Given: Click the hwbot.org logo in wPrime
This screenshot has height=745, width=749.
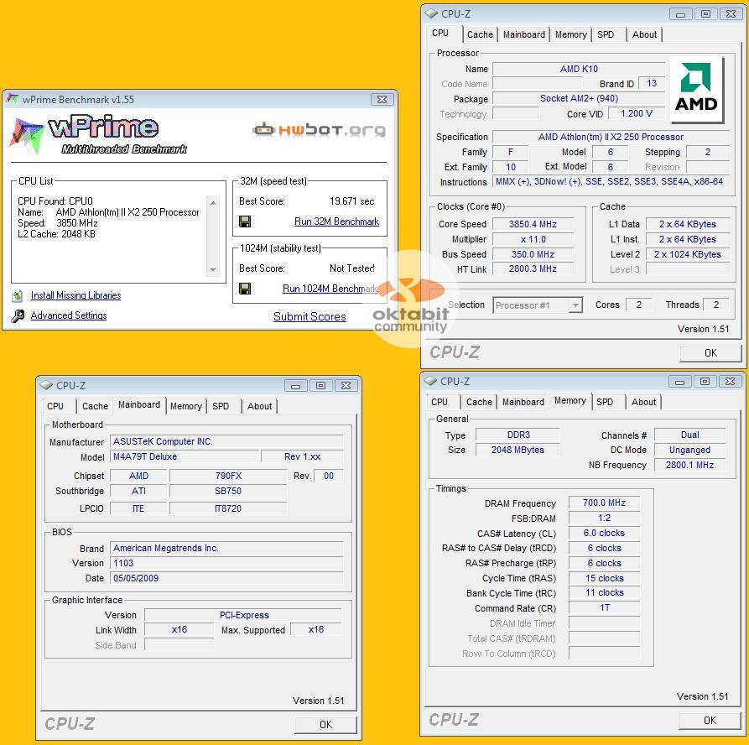Looking at the screenshot, I should [319, 129].
